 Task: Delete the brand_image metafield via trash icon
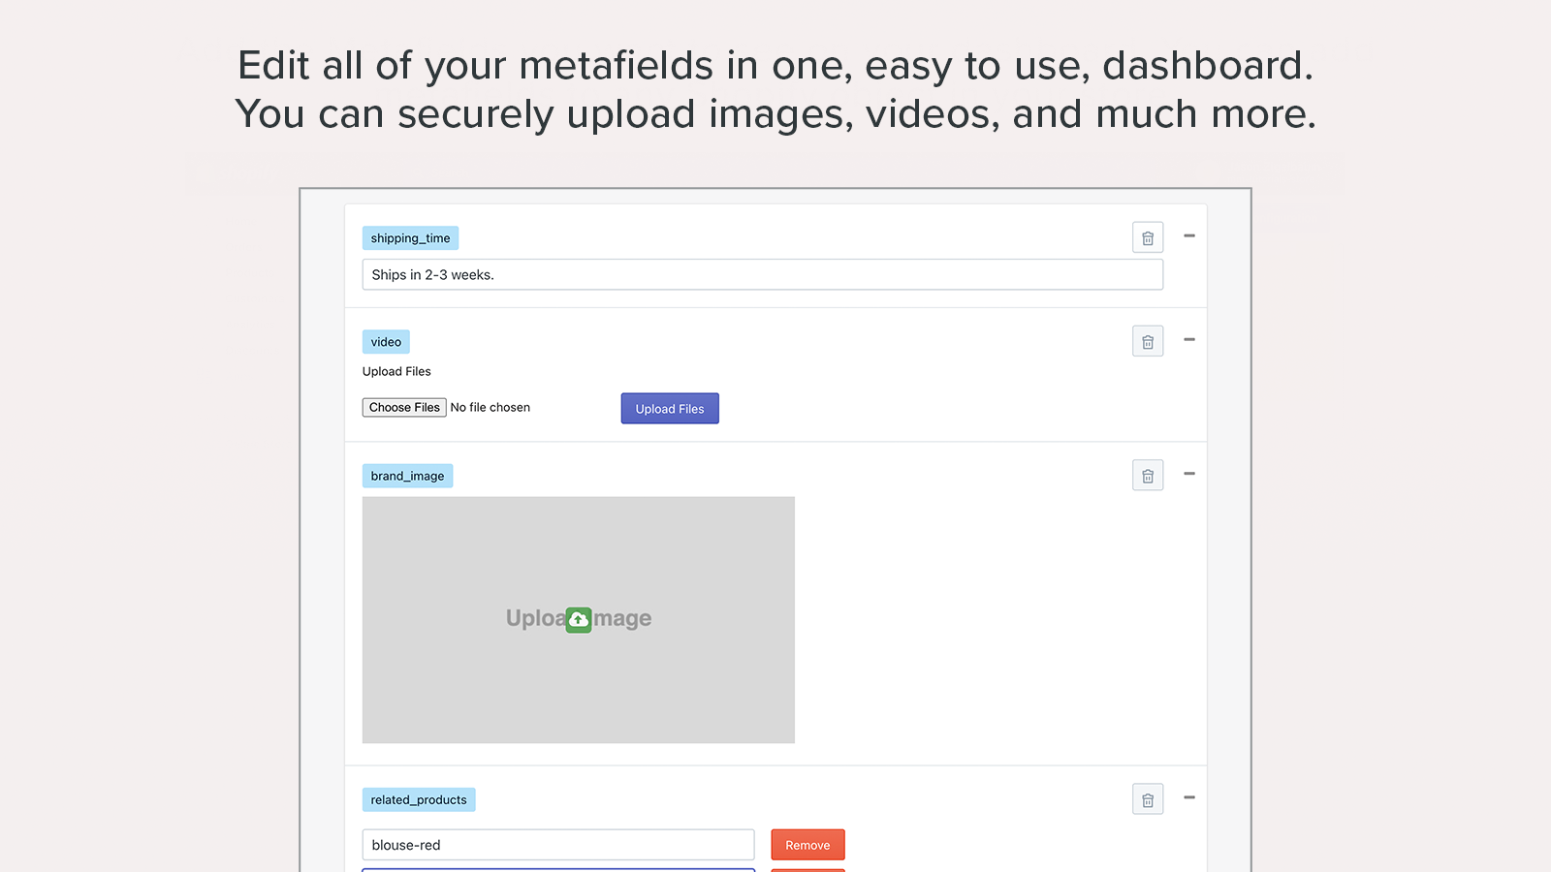click(x=1147, y=475)
